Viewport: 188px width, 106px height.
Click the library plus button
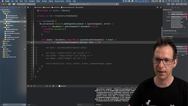pos(168,4)
